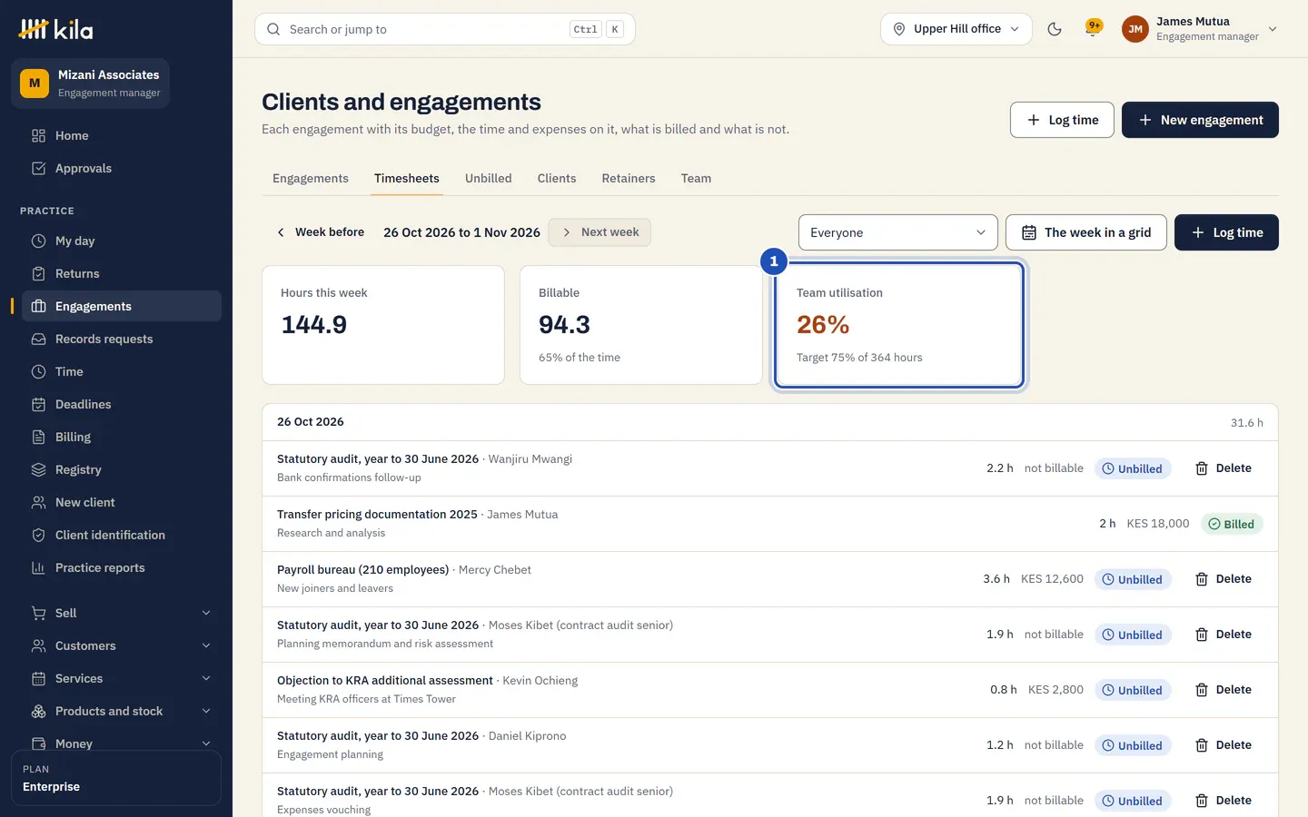
Task: Click the kila logo
Action: 56,29
